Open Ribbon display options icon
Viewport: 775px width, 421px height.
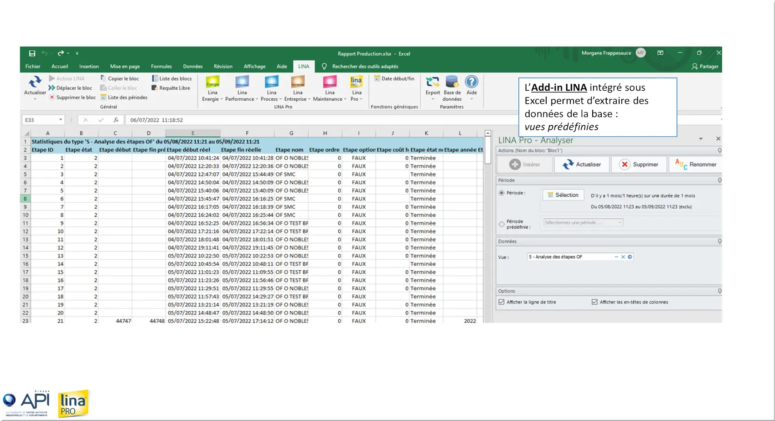tap(660, 53)
